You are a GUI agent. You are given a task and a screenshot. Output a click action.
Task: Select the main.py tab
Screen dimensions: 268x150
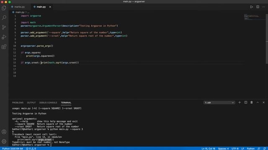click(41, 7)
